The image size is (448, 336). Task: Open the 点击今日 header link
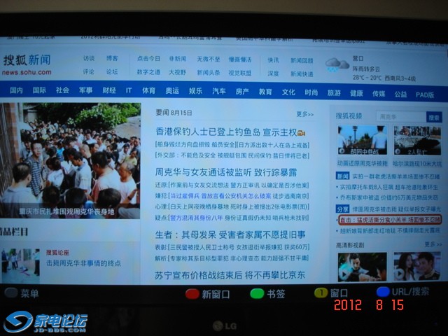click(148, 58)
